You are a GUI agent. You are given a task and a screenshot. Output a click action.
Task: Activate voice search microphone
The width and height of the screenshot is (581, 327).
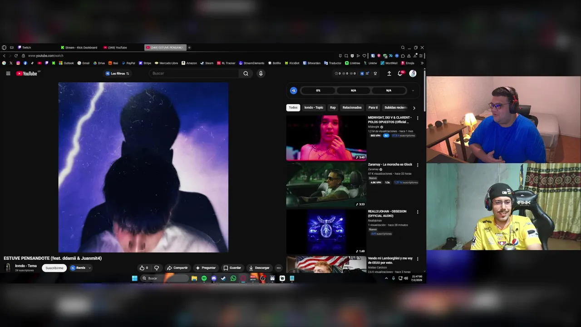pyautogui.click(x=261, y=74)
